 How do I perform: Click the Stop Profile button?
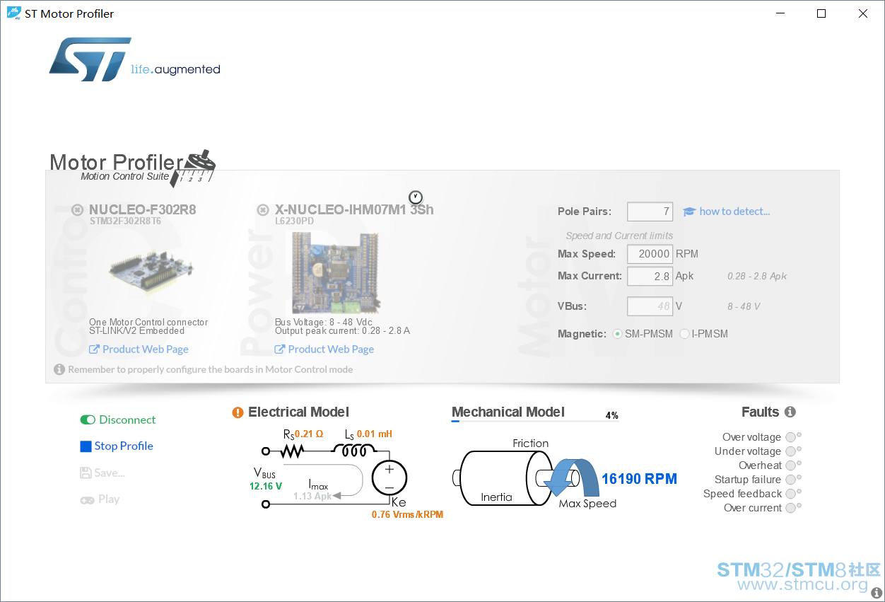coord(117,446)
